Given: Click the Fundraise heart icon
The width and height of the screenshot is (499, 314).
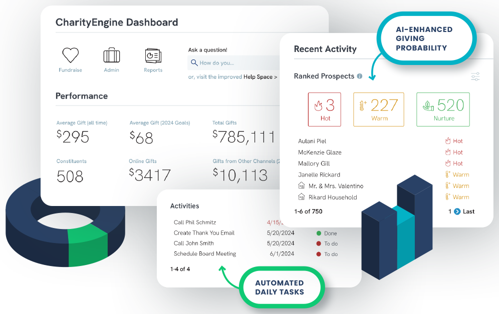Looking at the screenshot, I should (71, 55).
